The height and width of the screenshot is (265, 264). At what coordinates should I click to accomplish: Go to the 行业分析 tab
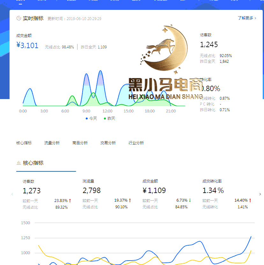coord(136,143)
